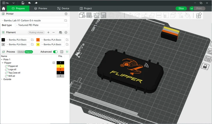Switch process scope to Global

click(21, 52)
